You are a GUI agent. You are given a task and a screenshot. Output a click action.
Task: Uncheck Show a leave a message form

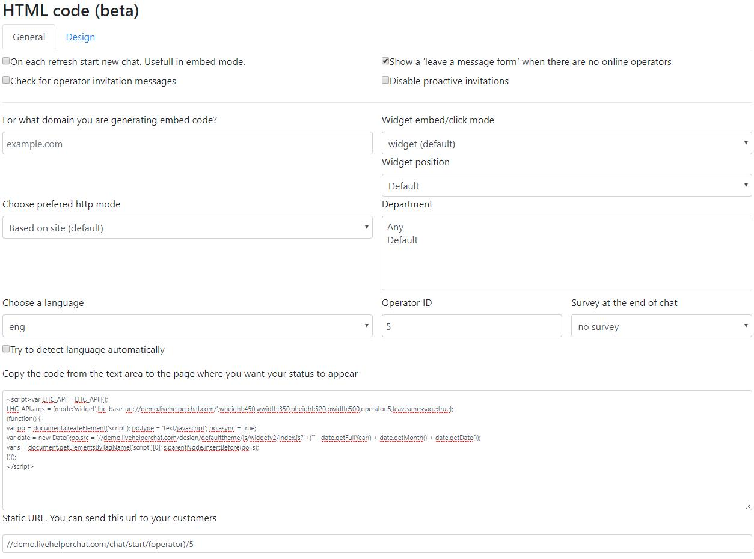(x=385, y=61)
